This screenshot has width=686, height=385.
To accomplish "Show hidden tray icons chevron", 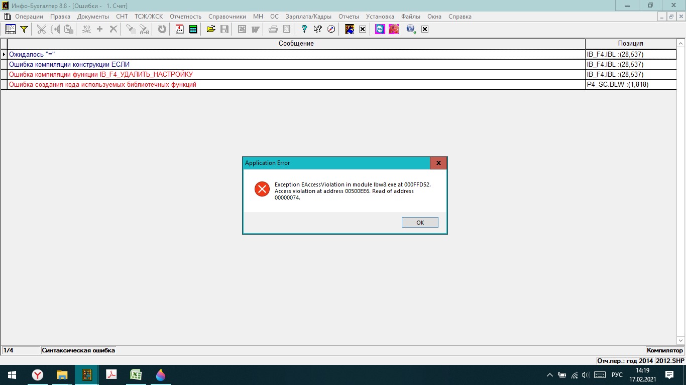I will 549,375.
